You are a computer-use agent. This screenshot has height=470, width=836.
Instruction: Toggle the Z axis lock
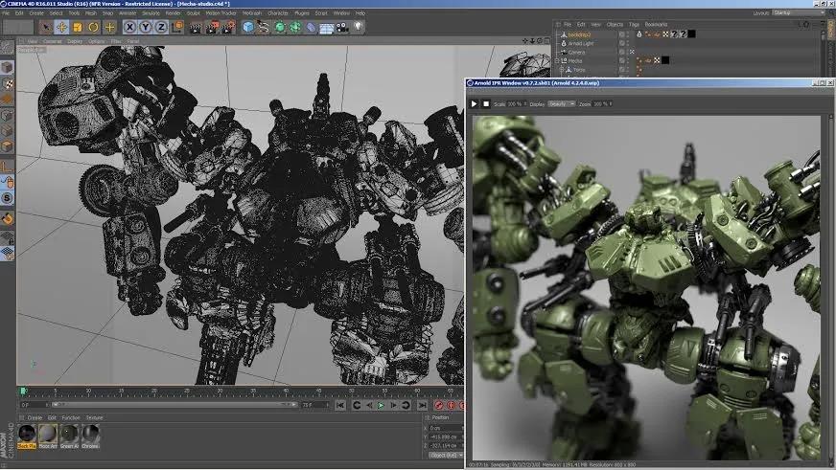coord(159,27)
